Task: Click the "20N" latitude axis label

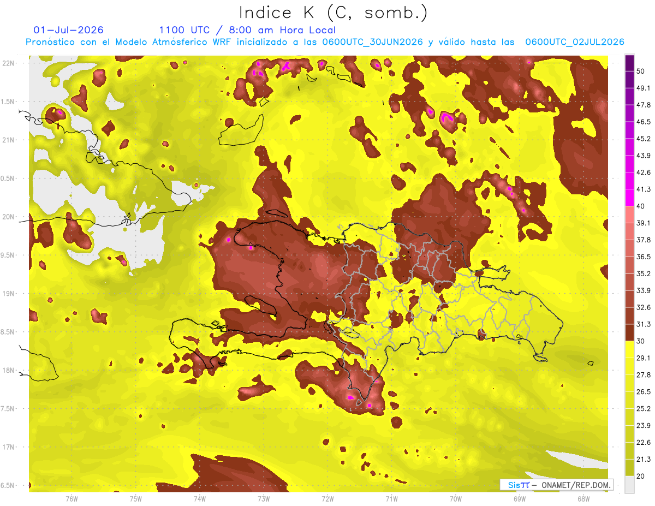Action: pos(9,217)
